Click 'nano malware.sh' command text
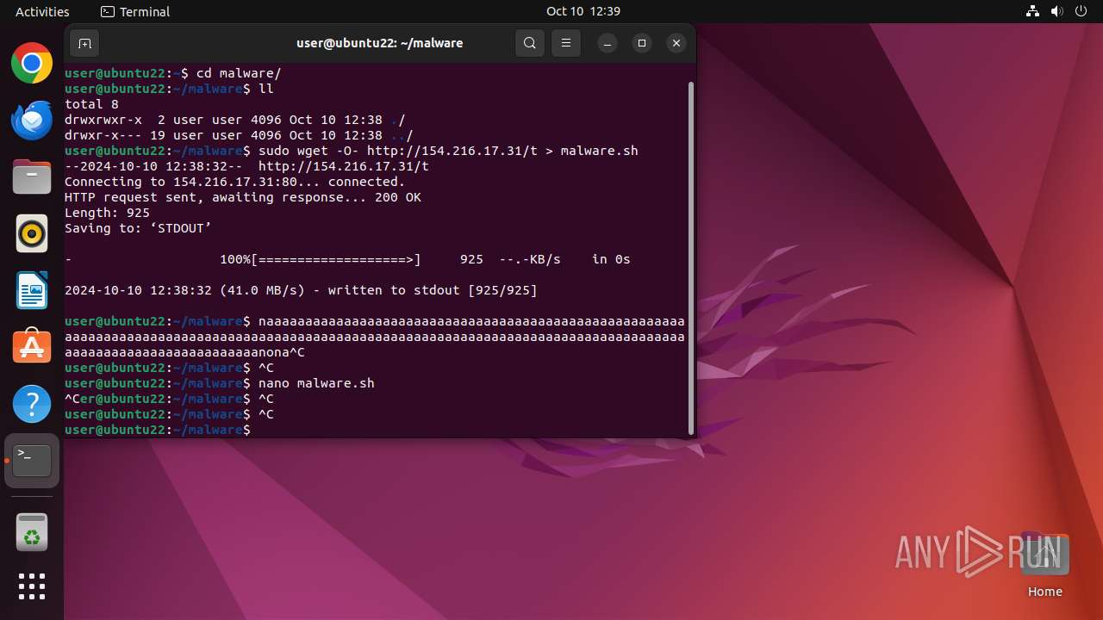Viewport: 1103px width, 620px height. [316, 383]
